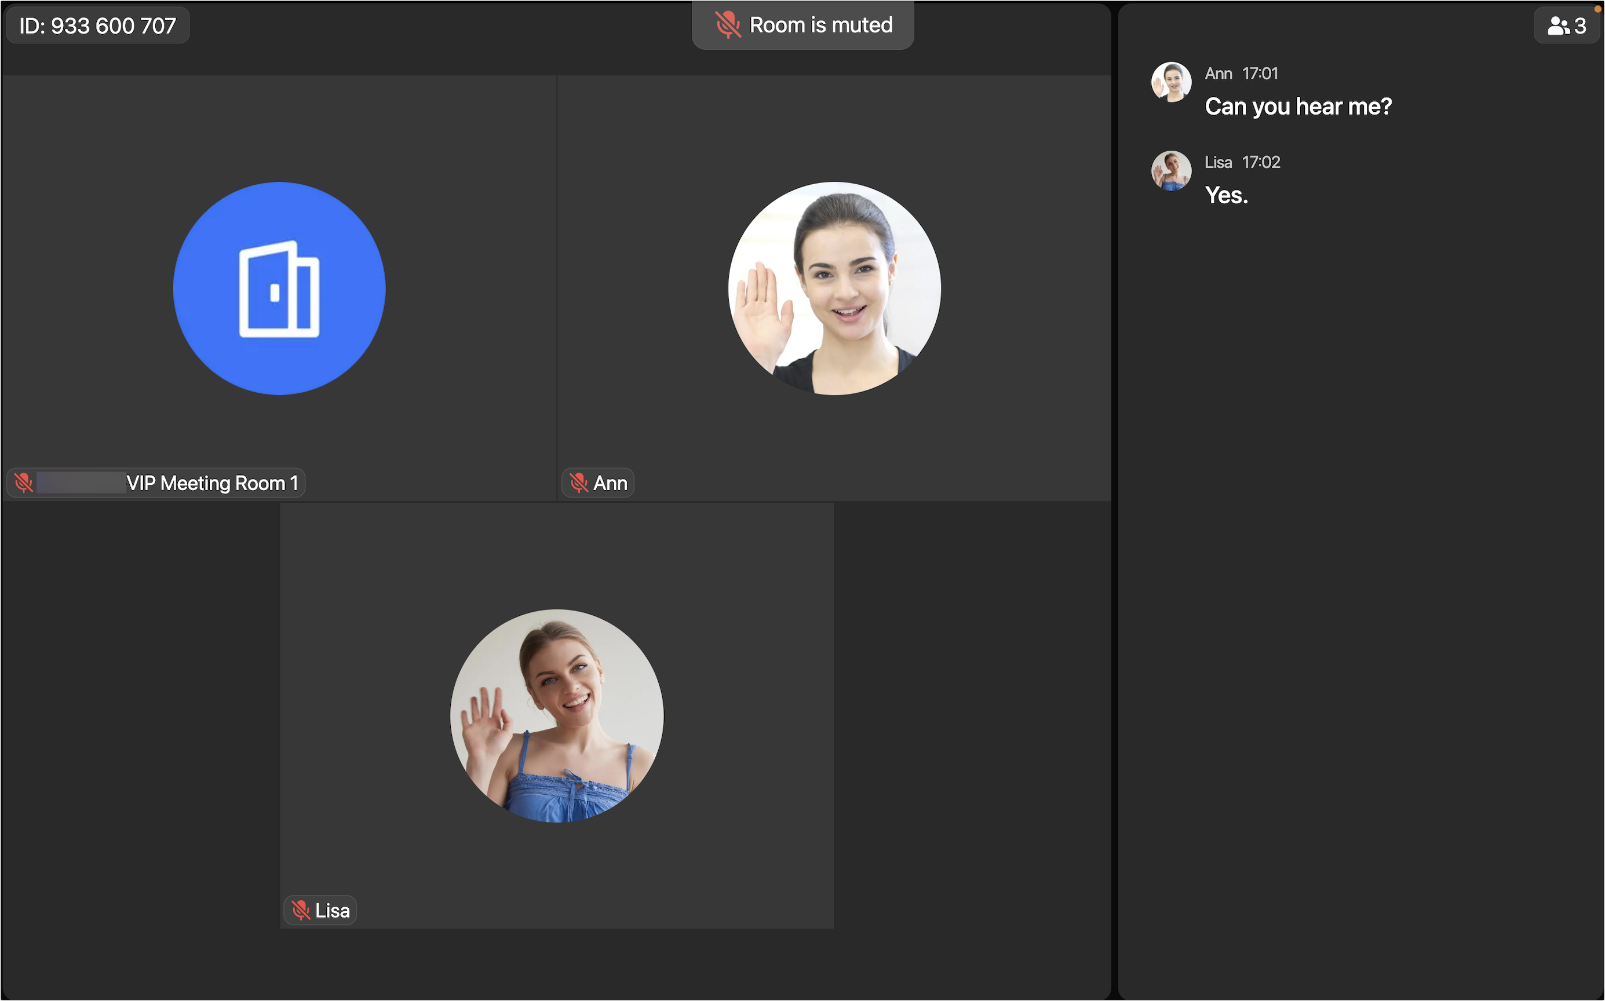
Task: Click the muted mic icon in the Room is muted banner
Action: 728,25
